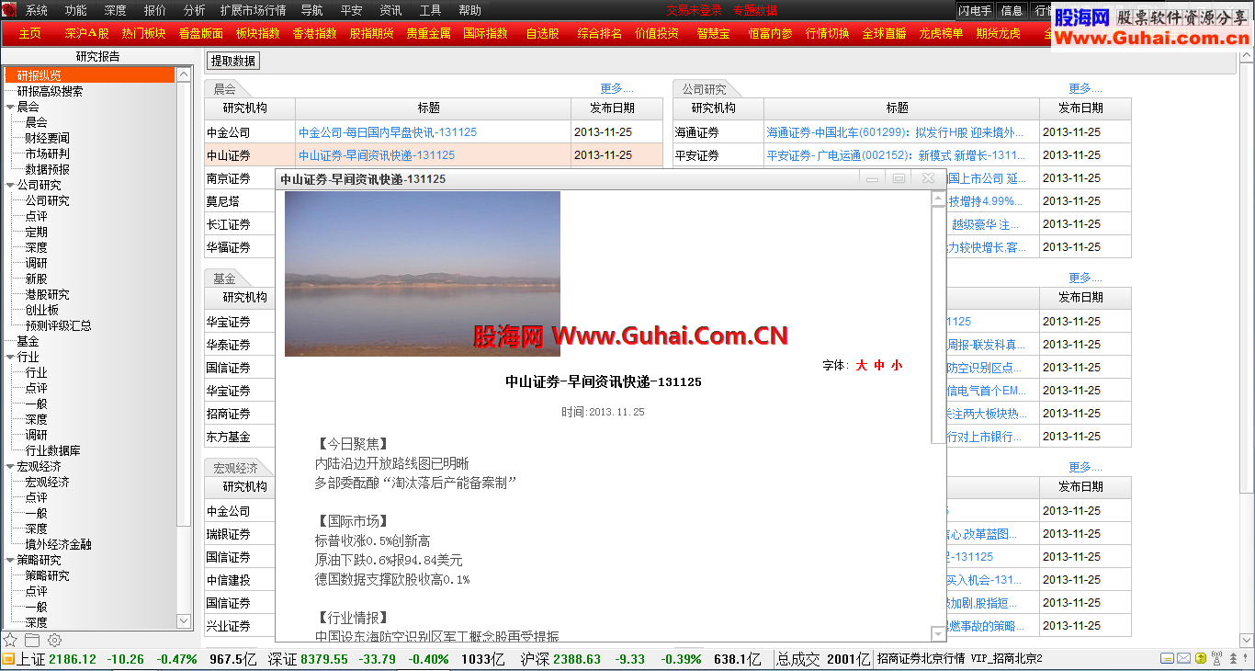The height and width of the screenshot is (671, 1255).
Task: Collapse the 公司研究 tree node
Action: click(9, 185)
